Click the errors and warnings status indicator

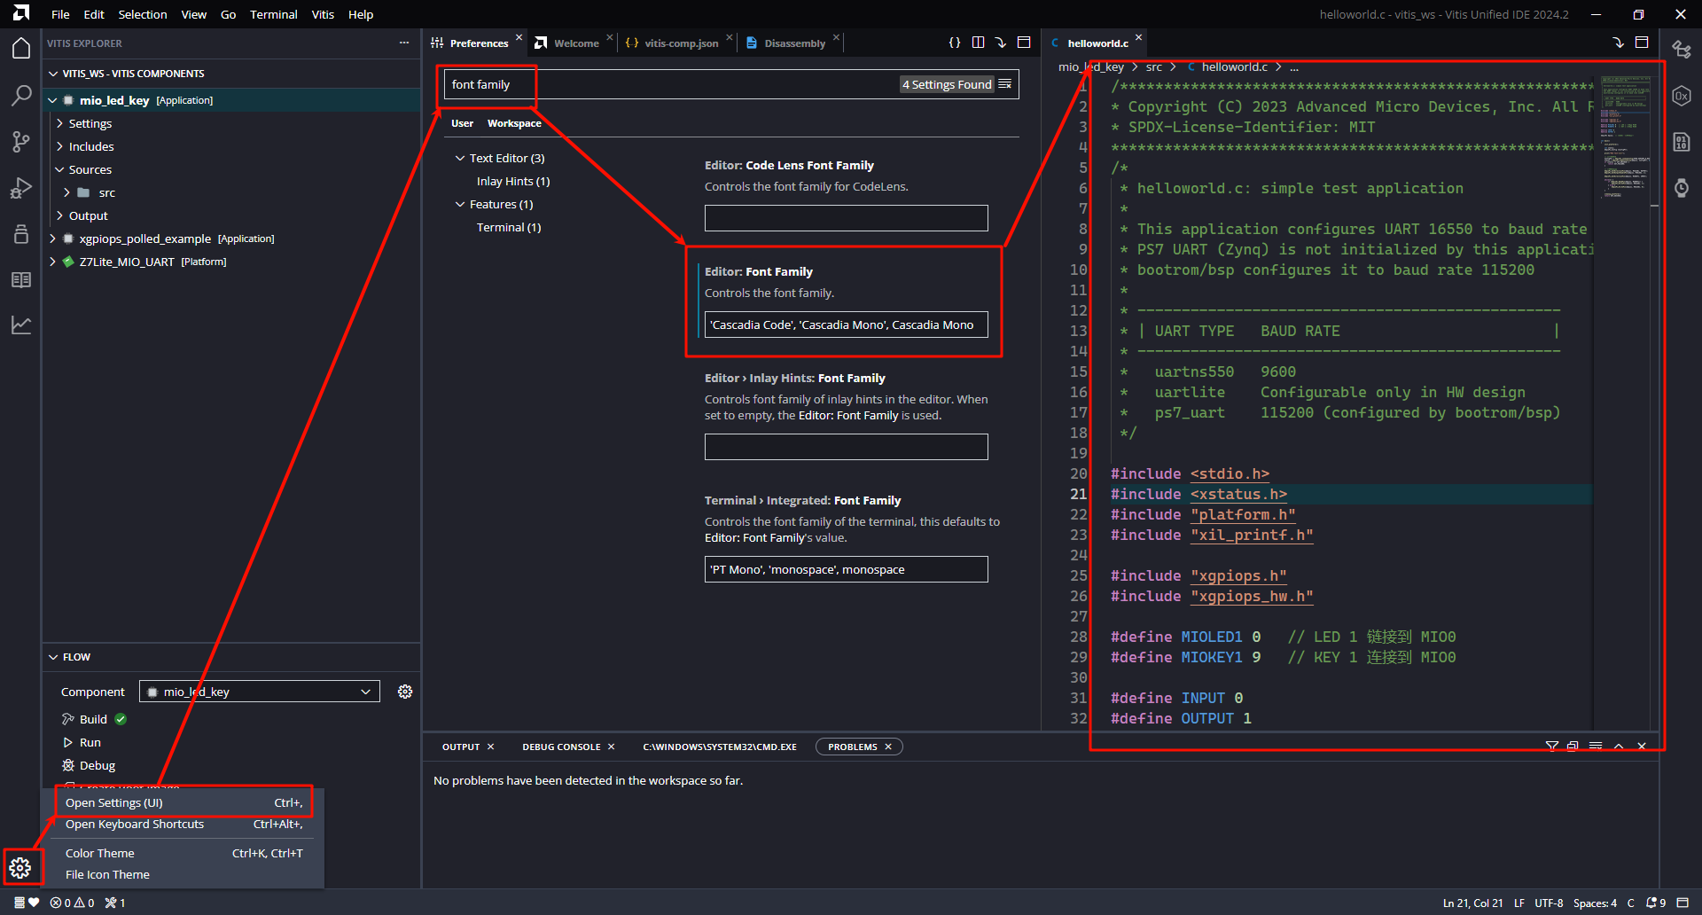coord(72,903)
